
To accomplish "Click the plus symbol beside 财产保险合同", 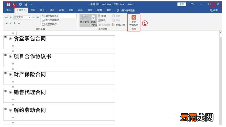I will pos(10,74).
